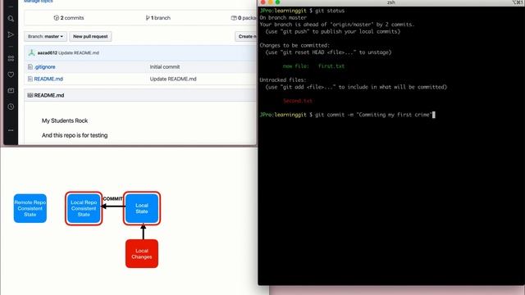Maximize terminal using green button
Image resolution: width=525 pixels, height=295 pixels.
tap(277, 2)
